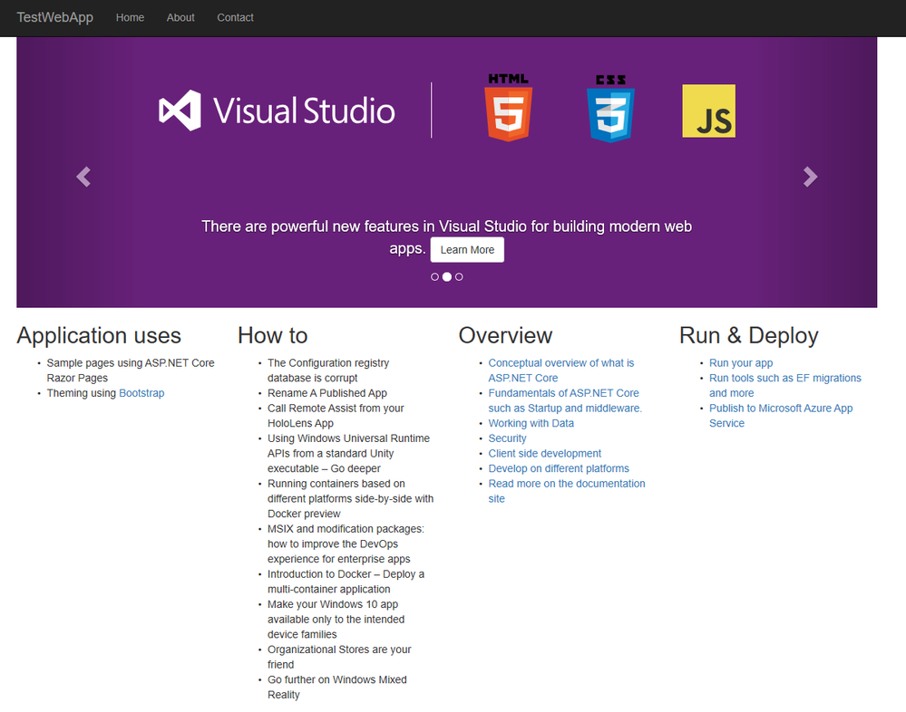Click the Visual Studio logo in banner

pos(277,111)
